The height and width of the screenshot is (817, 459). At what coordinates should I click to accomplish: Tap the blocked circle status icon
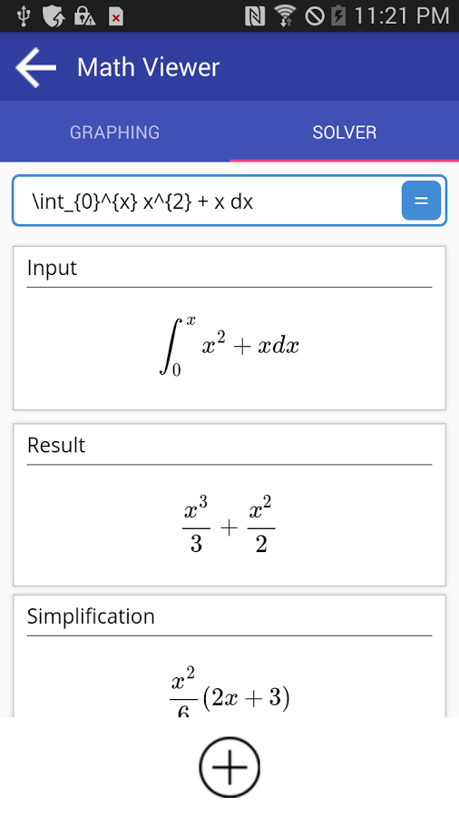[315, 16]
